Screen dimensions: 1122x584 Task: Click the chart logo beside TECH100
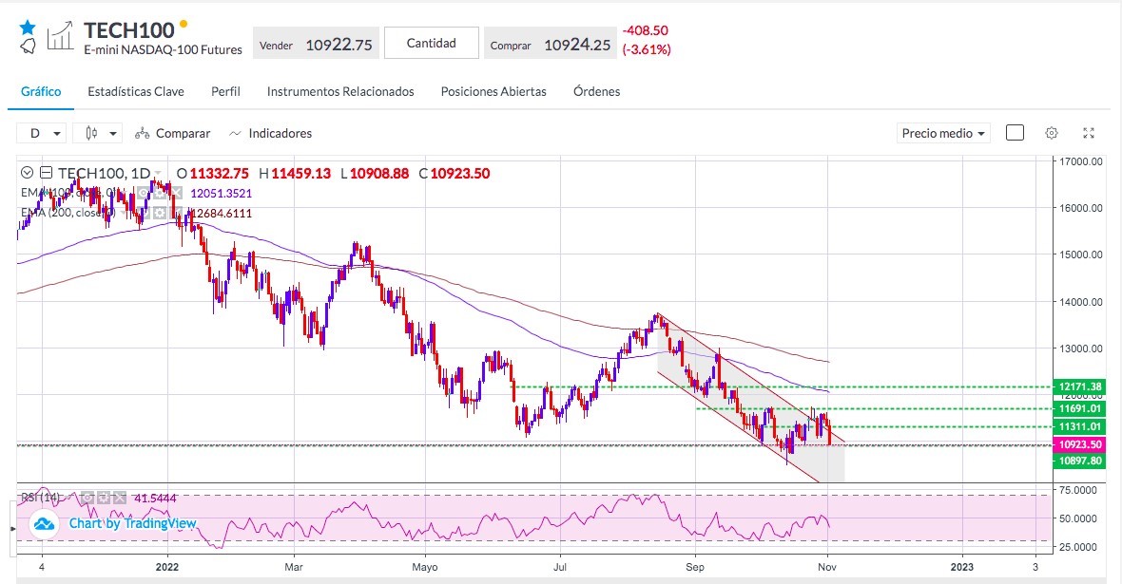pos(60,36)
